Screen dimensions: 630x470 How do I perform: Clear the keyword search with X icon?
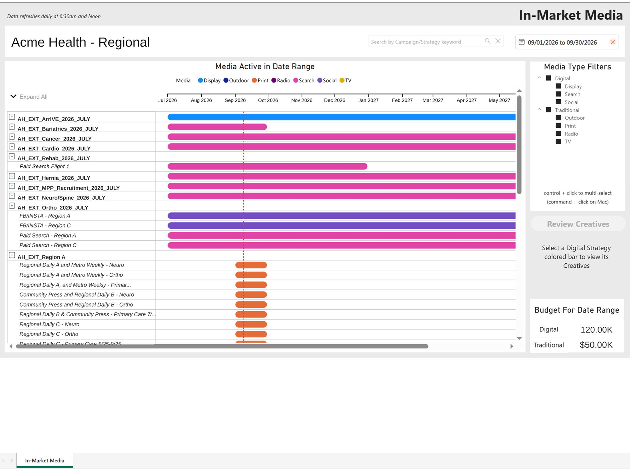[498, 41]
